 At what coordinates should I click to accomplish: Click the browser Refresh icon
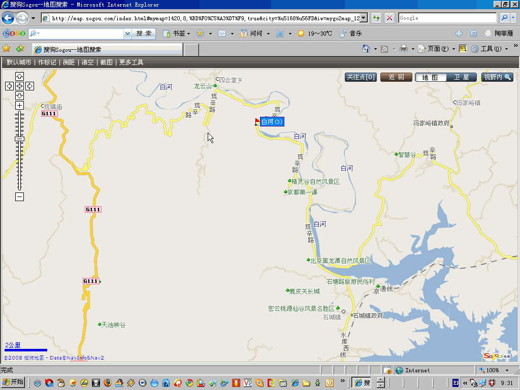(x=376, y=18)
